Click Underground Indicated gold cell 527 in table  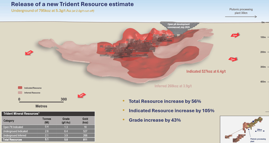pyautogui.click(x=85, y=131)
